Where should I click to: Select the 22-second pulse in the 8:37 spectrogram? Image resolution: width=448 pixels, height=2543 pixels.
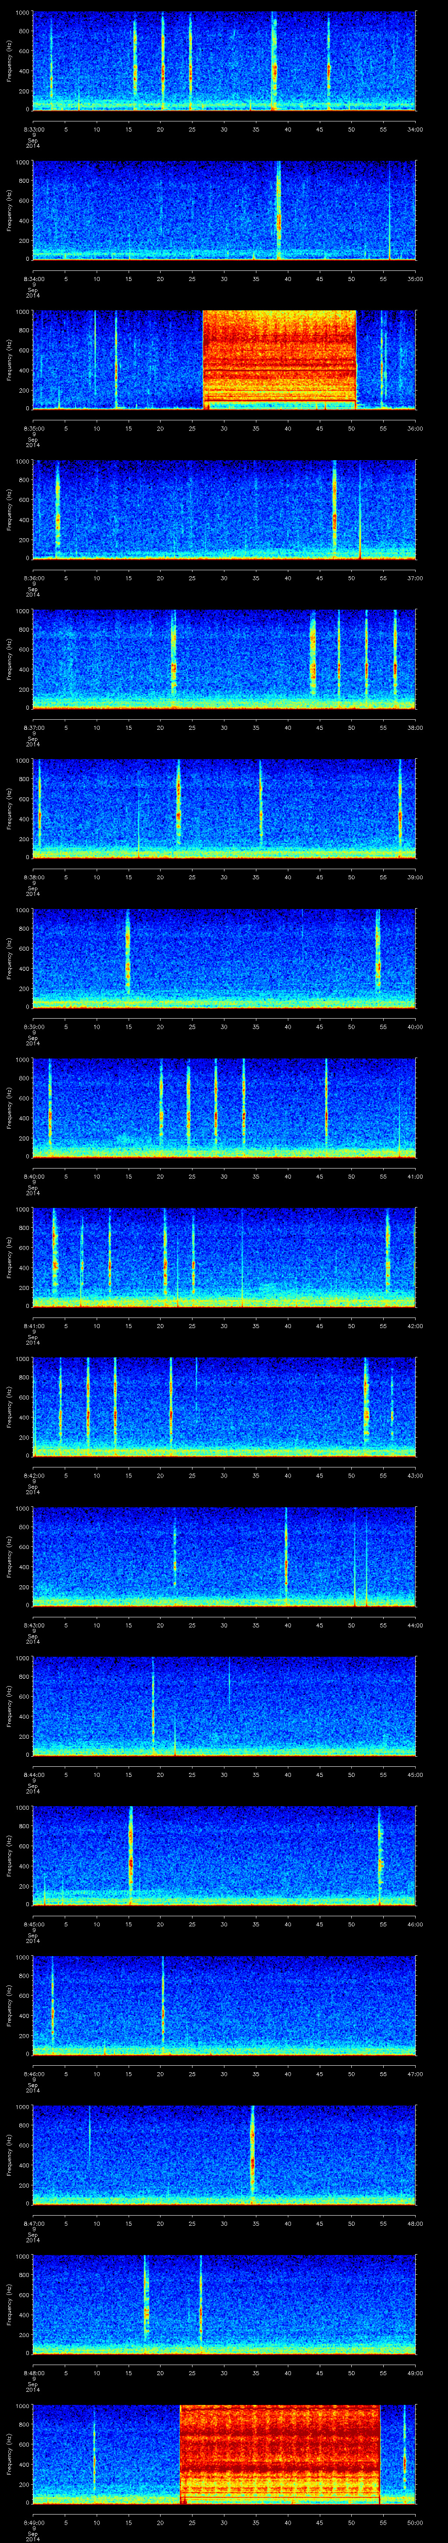(x=173, y=660)
